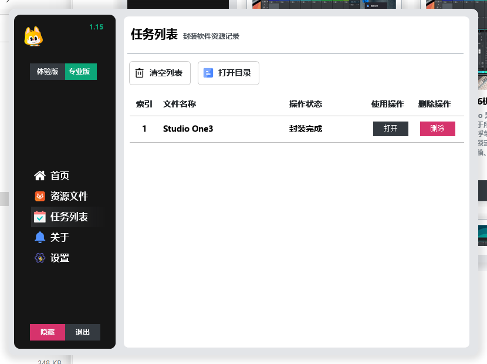Select 首页 in the navigation sidebar

(59, 175)
